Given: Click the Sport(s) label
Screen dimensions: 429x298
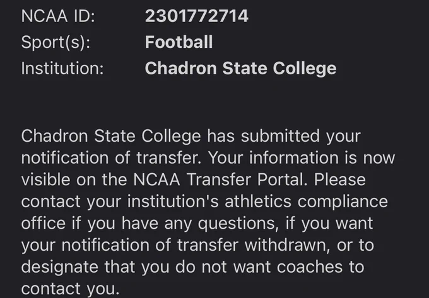Looking at the screenshot, I should point(56,43).
